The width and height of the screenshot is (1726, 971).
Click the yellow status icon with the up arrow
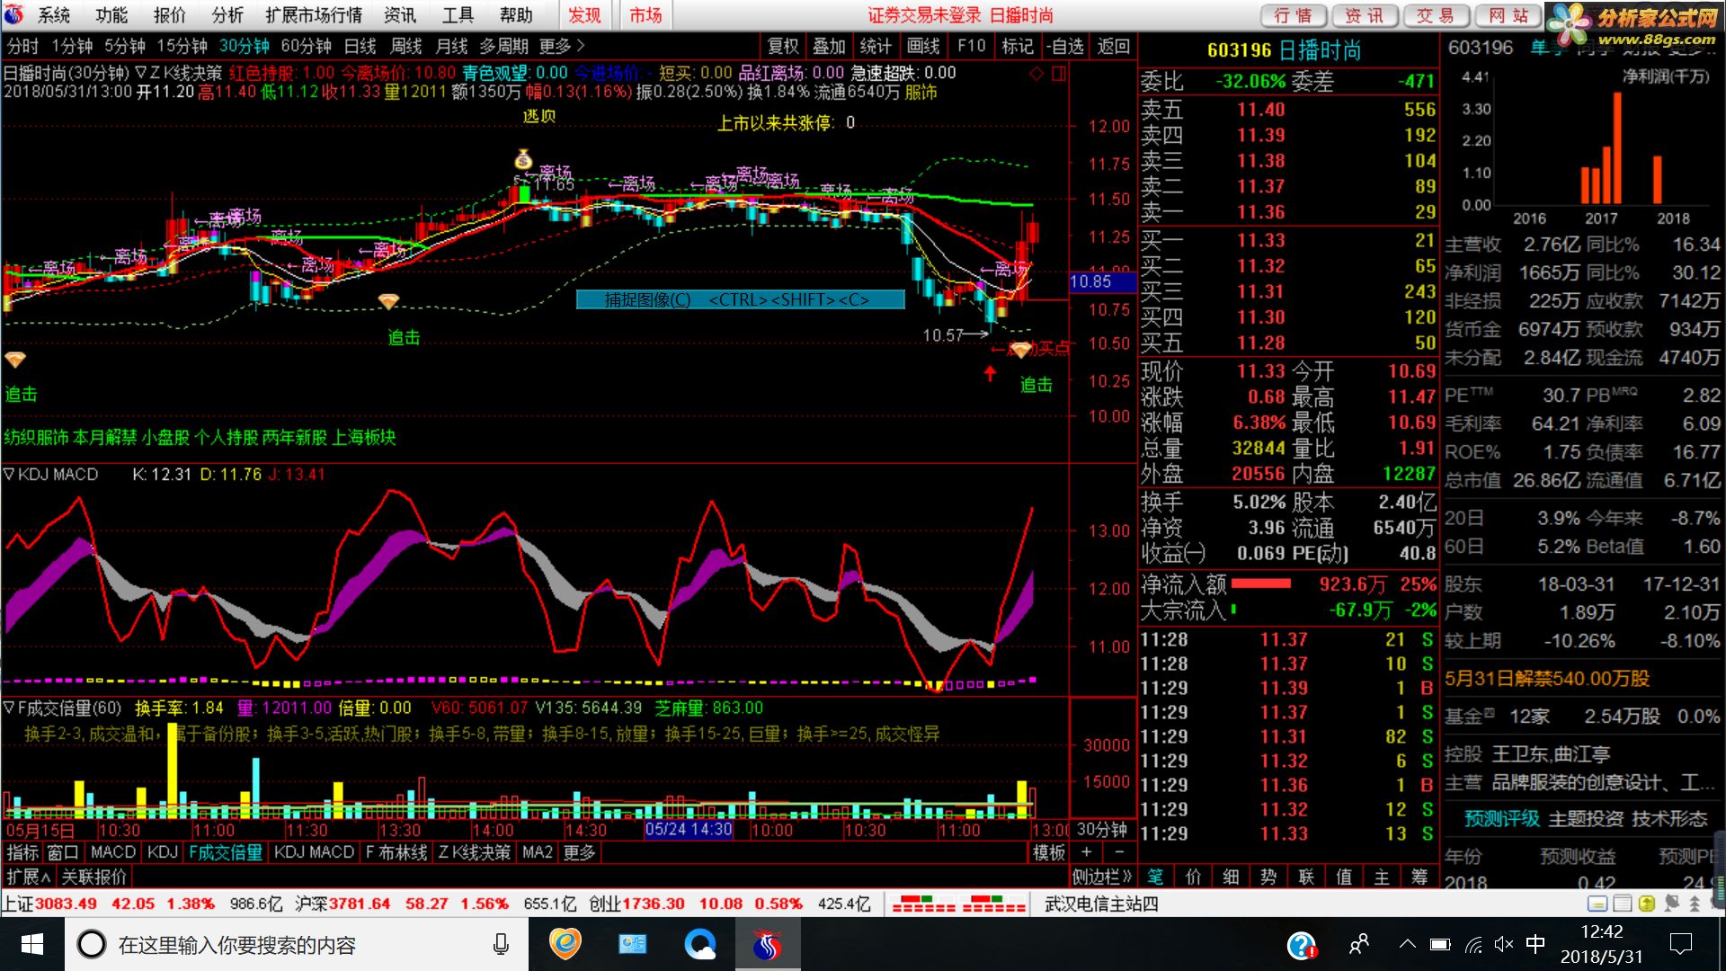(1646, 904)
